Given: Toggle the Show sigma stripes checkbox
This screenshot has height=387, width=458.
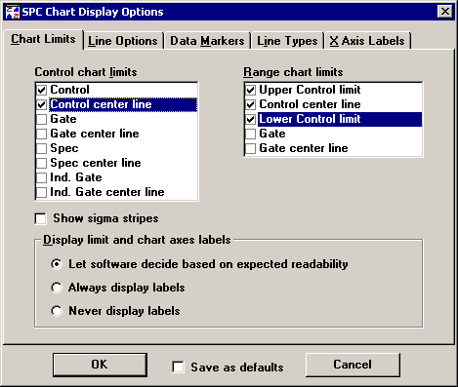Looking at the screenshot, I should pyautogui.click(x=41, y=218).
